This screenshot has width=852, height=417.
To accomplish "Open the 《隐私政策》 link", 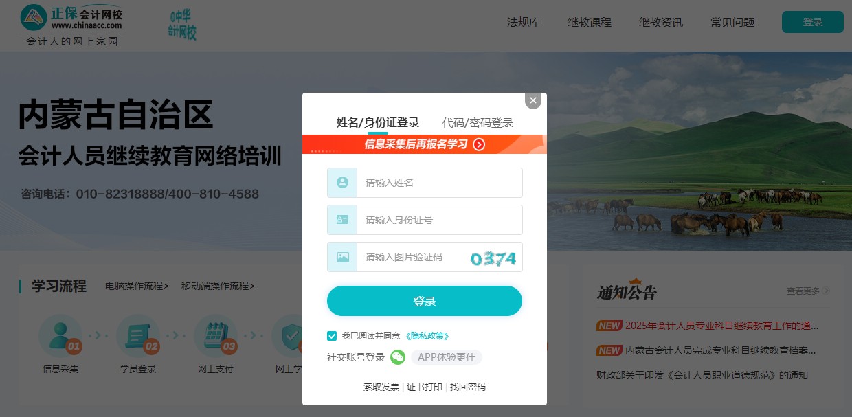I will pyautogui.click(x=427, y=336).
